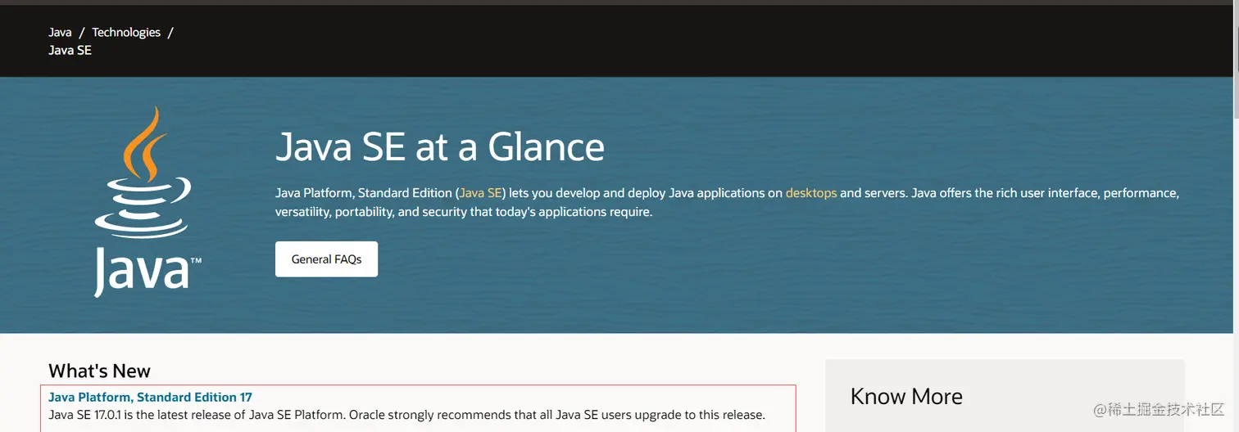Image resolution: width=1239 pixels, height=432 pixels.
Task: Click the Java coffee cup logo
Action: coord(147,201)
